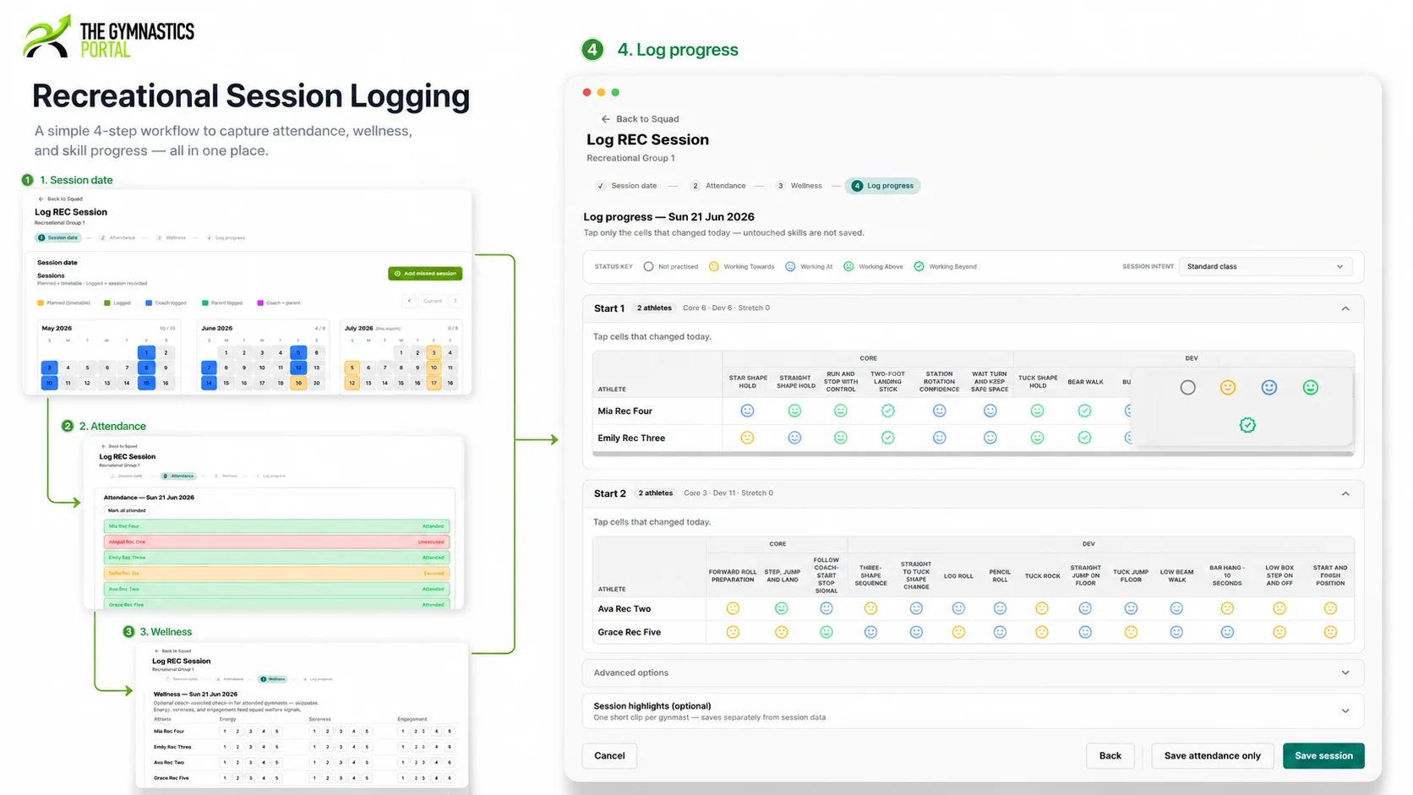Click the Save session button

point(1323,755)
